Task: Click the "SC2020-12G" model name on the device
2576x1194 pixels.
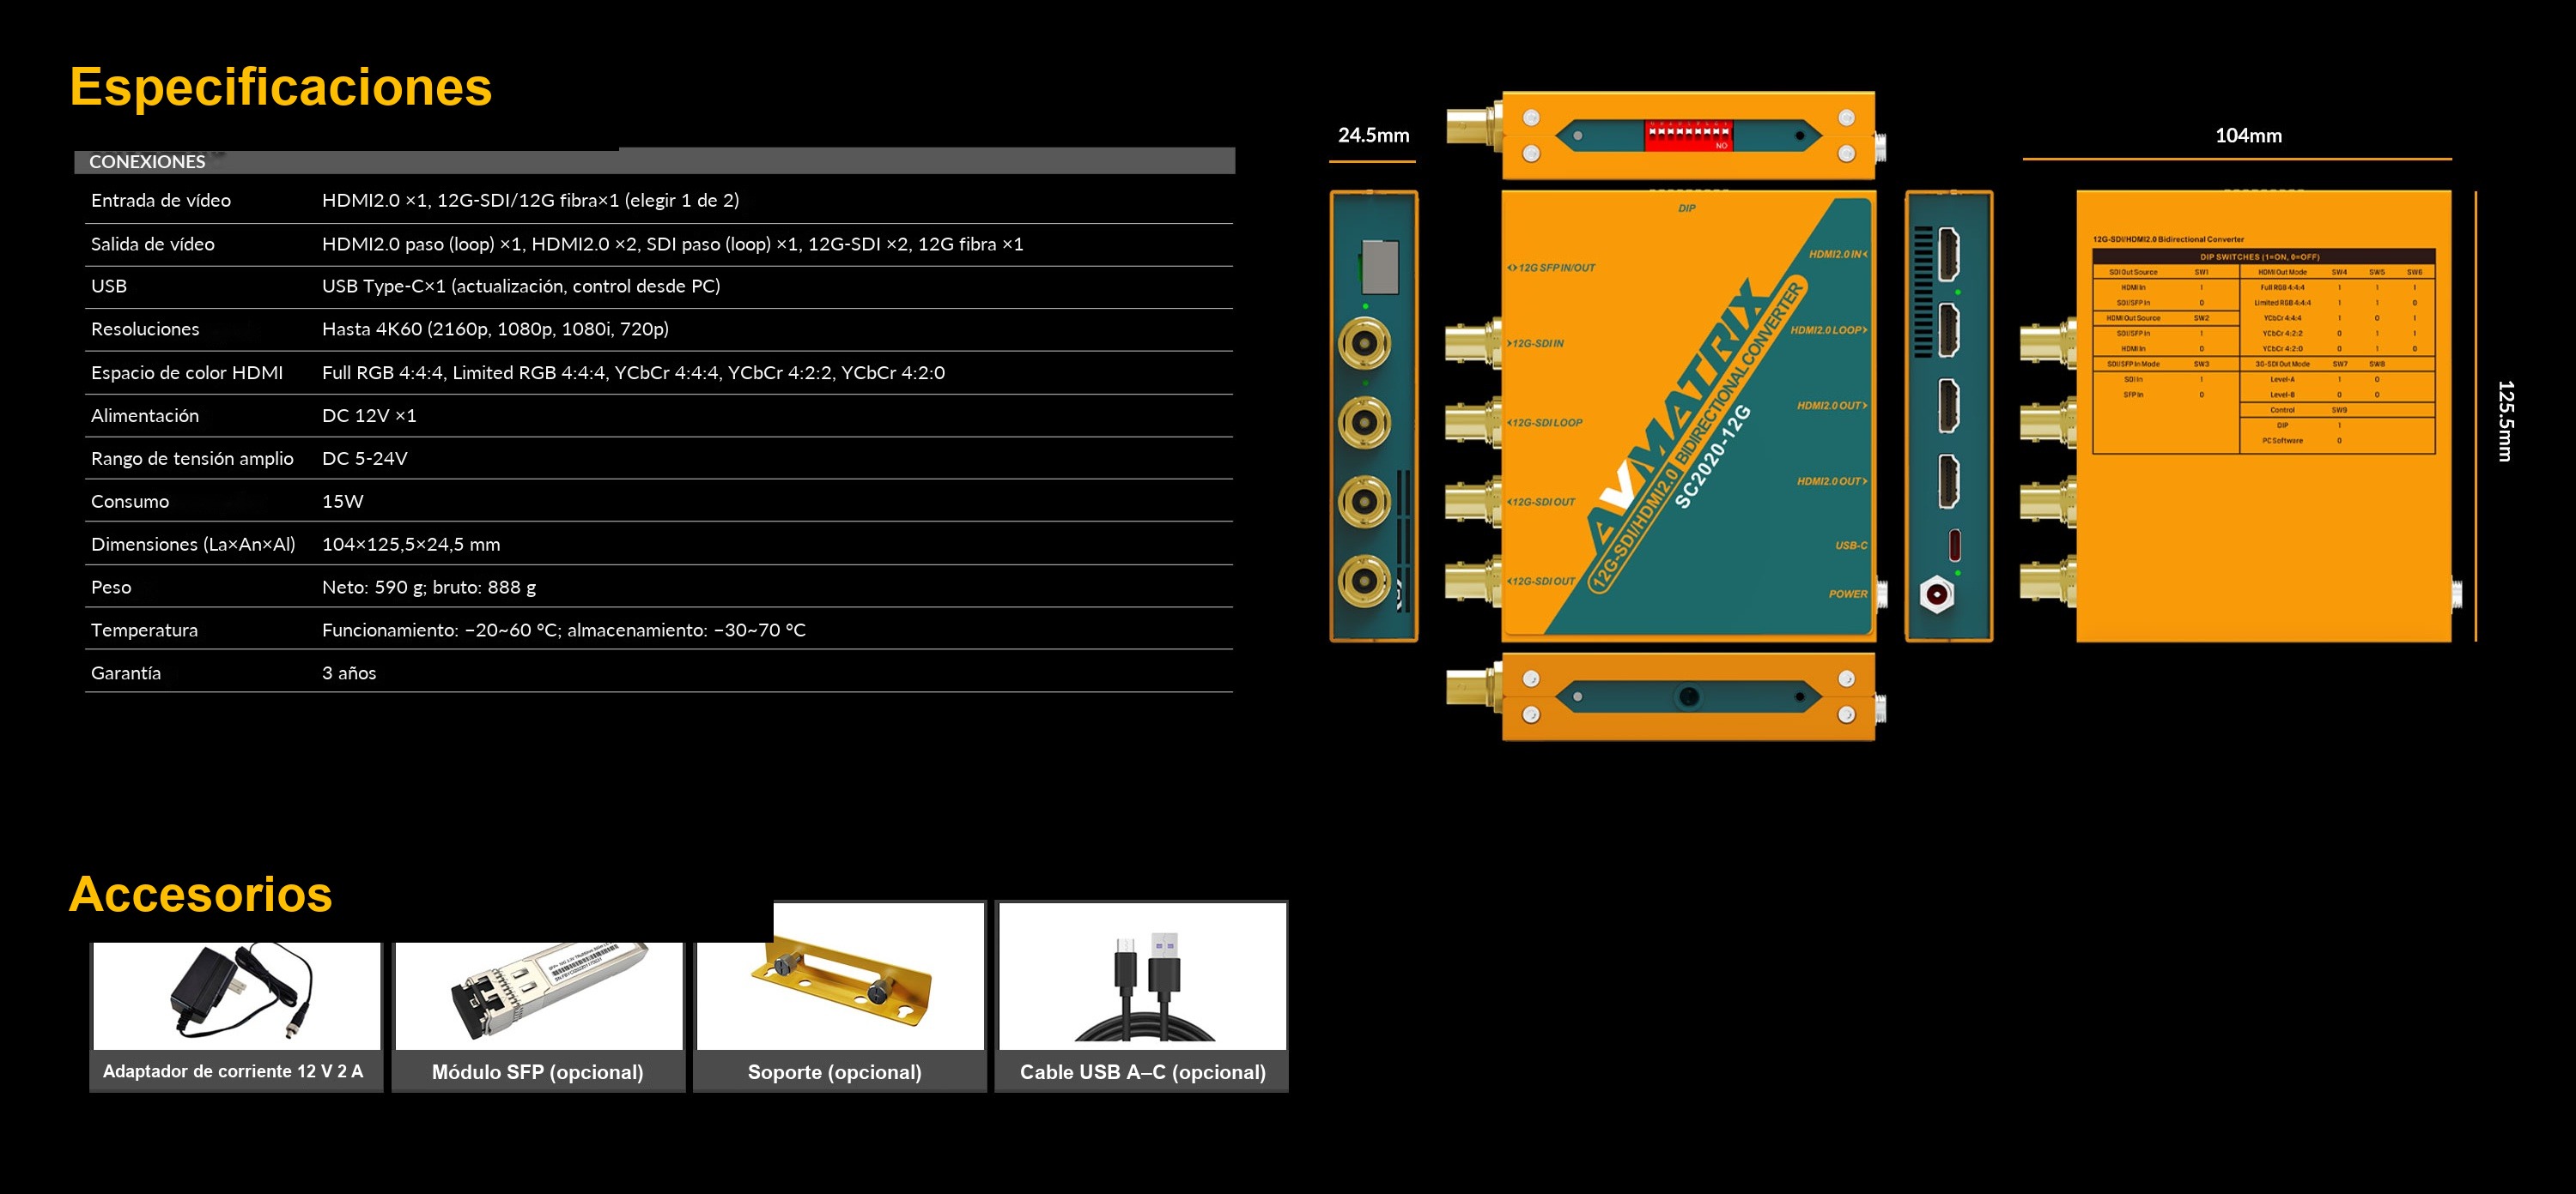Action: (1713, 456)
